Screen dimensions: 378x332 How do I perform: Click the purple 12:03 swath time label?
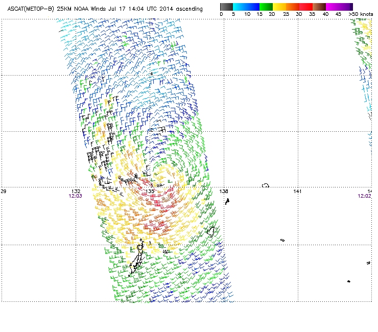pyautogui.click(x=75, y=196)
